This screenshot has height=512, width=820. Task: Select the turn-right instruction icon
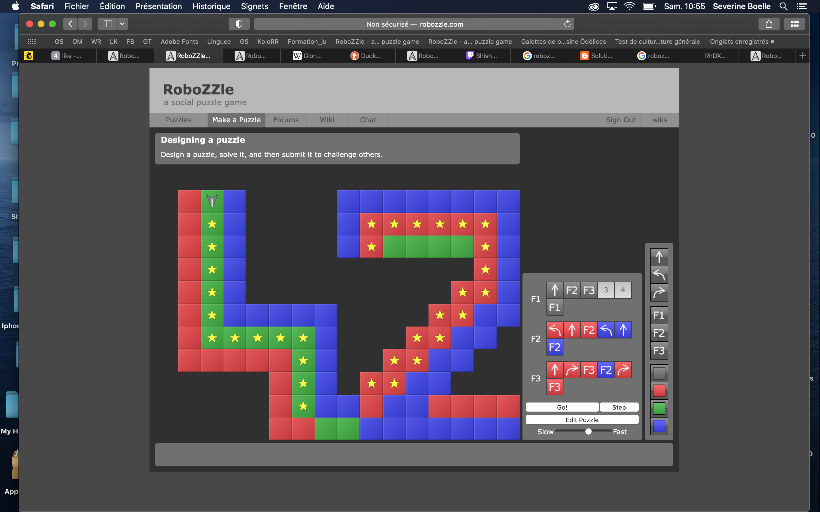tap(659, 293)
